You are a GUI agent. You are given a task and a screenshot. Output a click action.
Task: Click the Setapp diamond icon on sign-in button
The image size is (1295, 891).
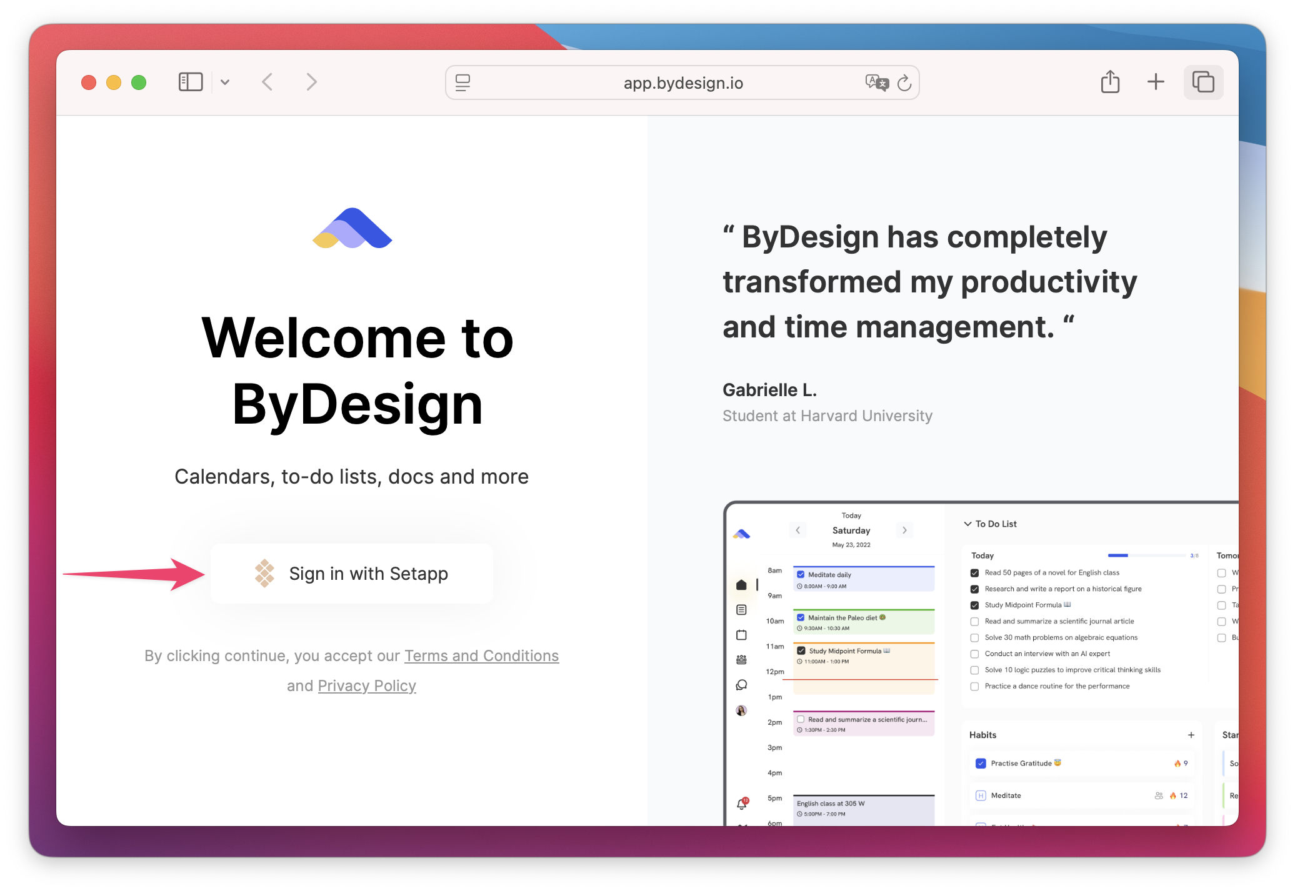coord(264,573)
